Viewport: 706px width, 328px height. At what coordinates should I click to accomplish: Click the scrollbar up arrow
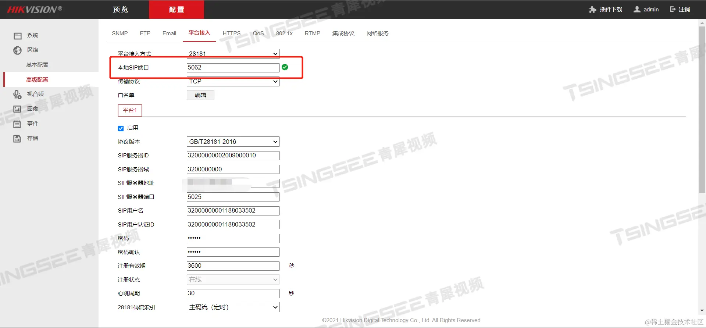point(702,23)
